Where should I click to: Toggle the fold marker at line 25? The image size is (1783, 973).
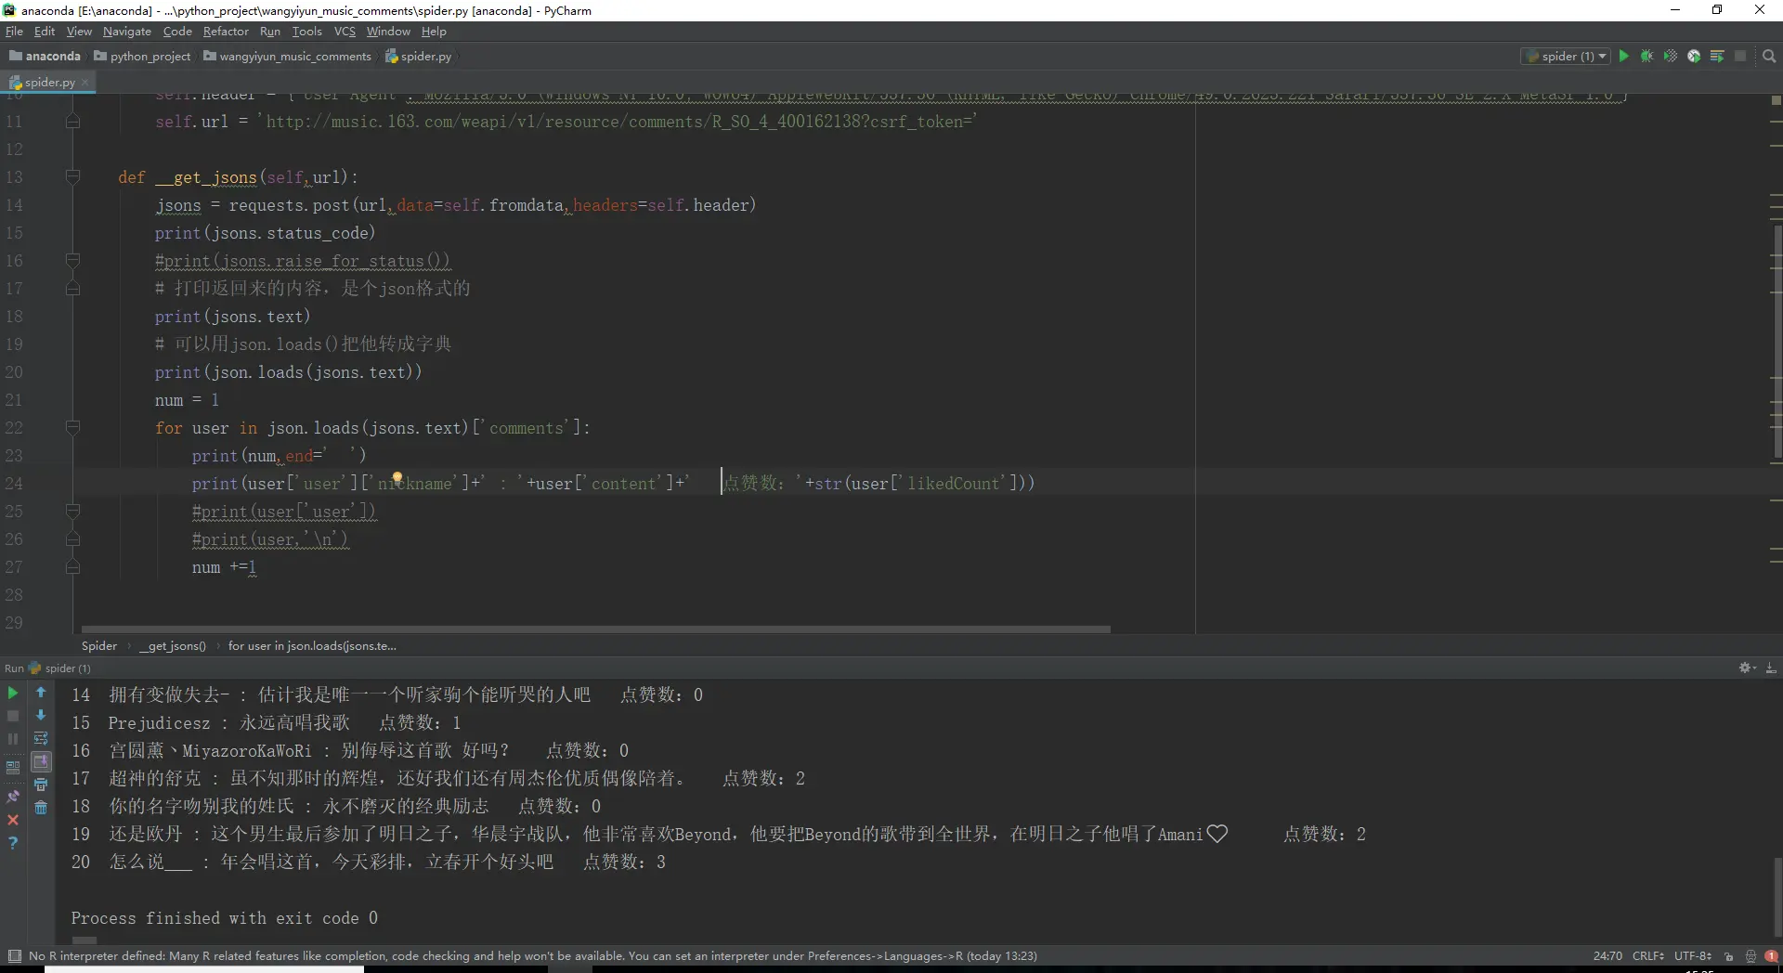(72, 511)
